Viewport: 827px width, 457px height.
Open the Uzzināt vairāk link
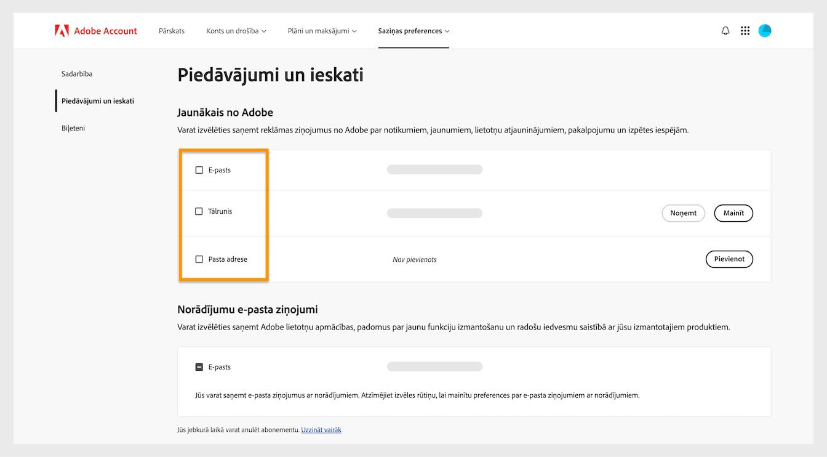pyautogui.click(x=321, y=429)
